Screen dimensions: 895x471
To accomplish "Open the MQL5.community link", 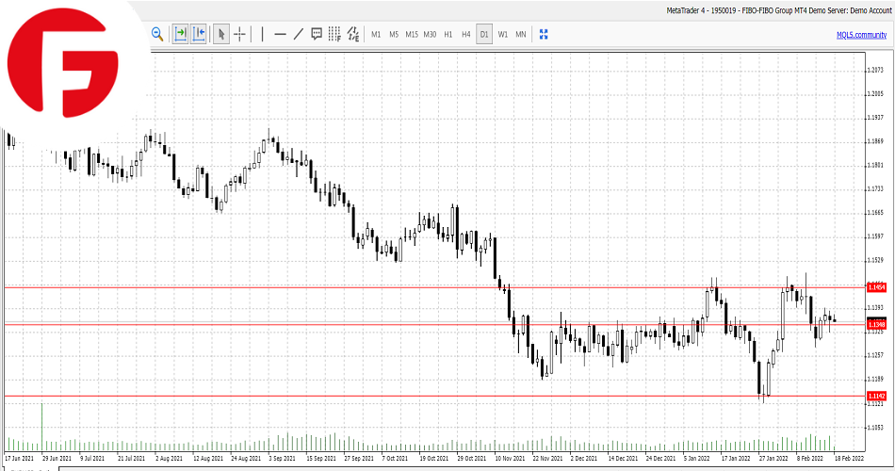I will pyautogui.click(x=862, y=35).
